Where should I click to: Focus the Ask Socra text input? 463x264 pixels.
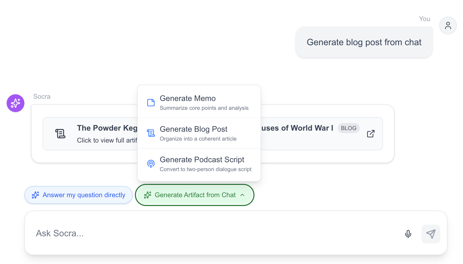213,233
